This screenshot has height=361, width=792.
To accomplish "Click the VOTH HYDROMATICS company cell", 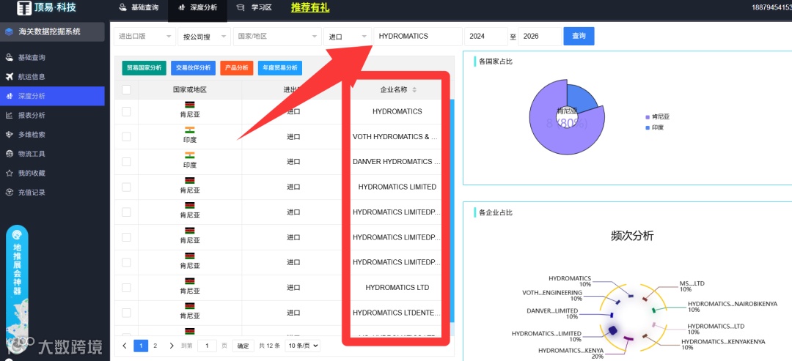I will tap(397, 137).
